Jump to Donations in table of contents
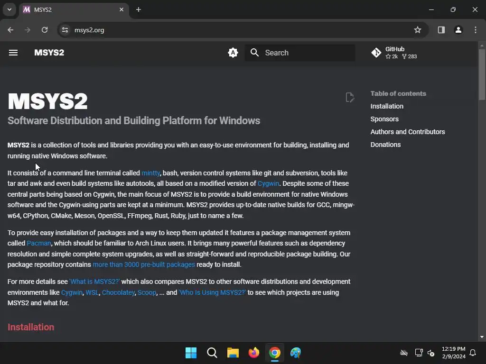This screenshot has width=486, height=364. tap(385, 145)
